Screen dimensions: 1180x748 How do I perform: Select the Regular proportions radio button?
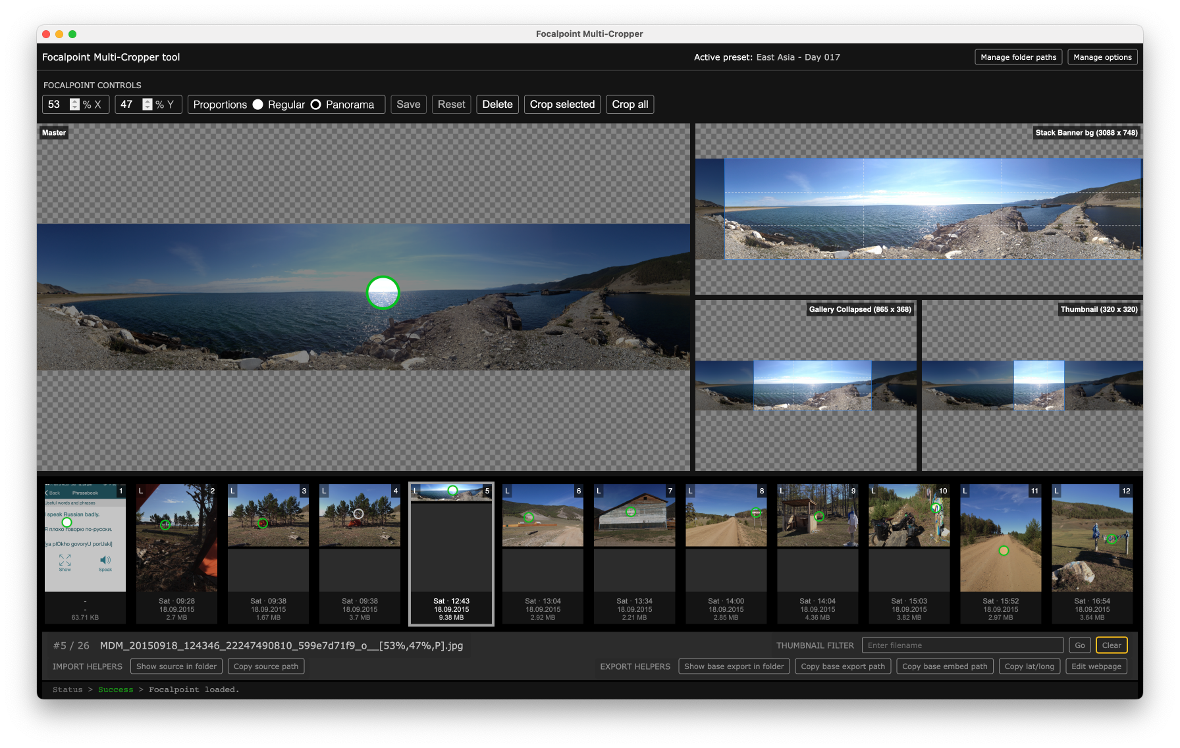pyautogui.click(x=258, y=105)
